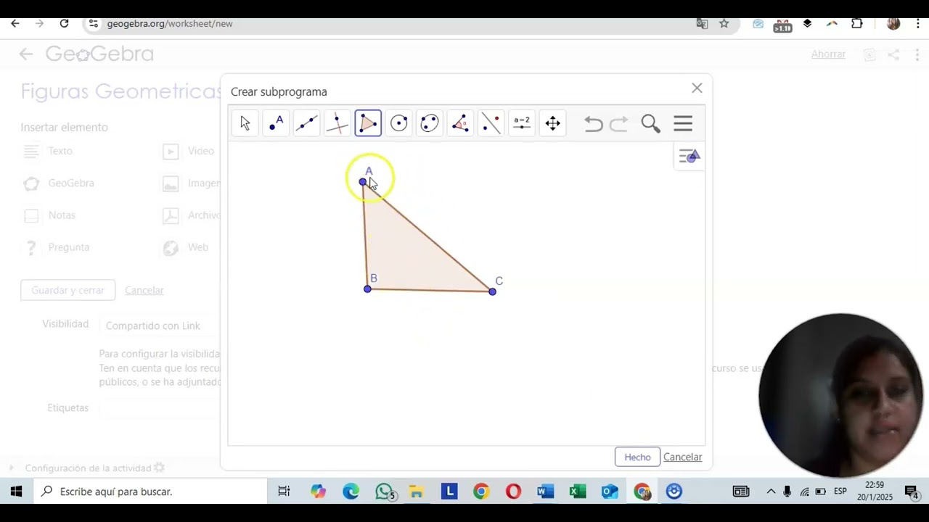Insert a Web element
This screenshot has height=522, width=929.
point(186,247)
